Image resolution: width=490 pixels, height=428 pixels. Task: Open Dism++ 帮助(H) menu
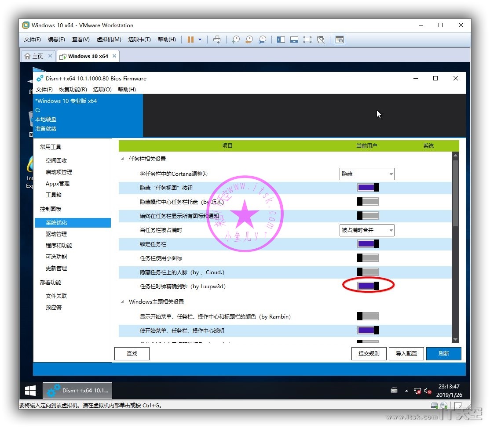pos(127,90)
